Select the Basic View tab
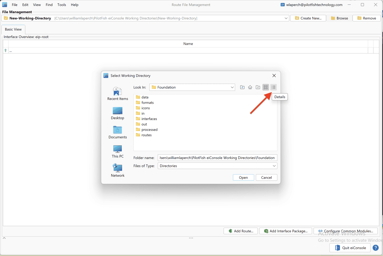The image size is (383, 256). (x=13, y=29)
